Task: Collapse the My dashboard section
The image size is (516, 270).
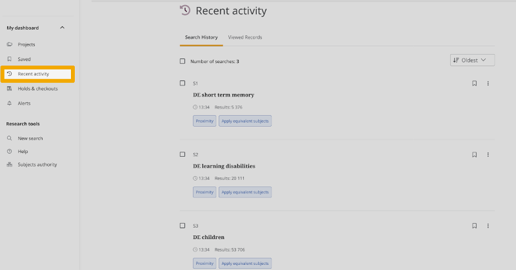Action: (62, 28)
